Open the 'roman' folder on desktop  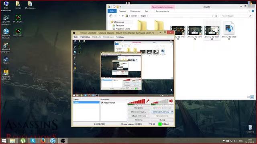point(18,5)
